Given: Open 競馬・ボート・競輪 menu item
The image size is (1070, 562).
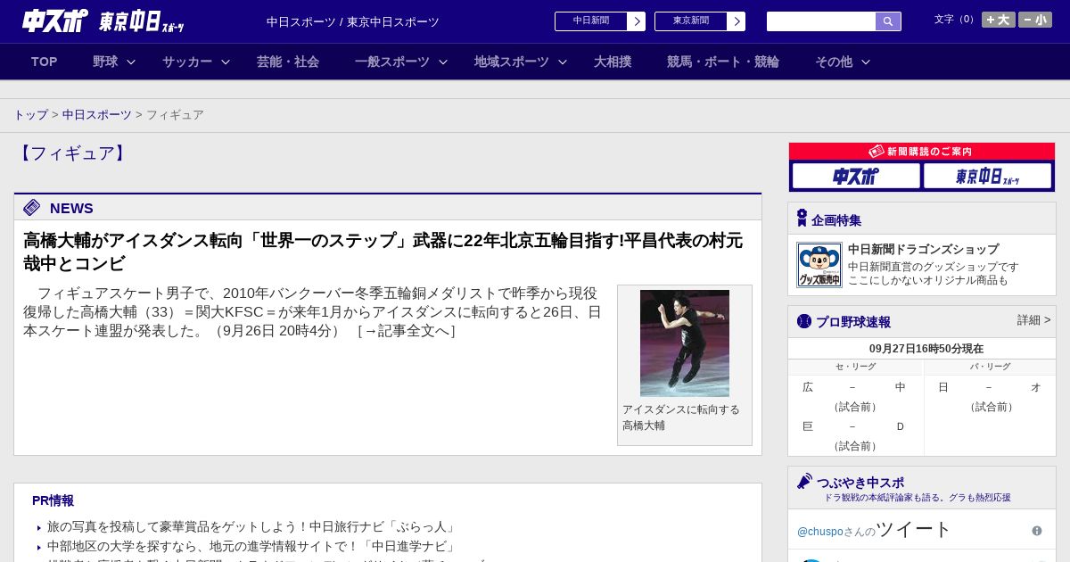Looking at the screenshot, I should pyautogui.click(x=723, y=62).
